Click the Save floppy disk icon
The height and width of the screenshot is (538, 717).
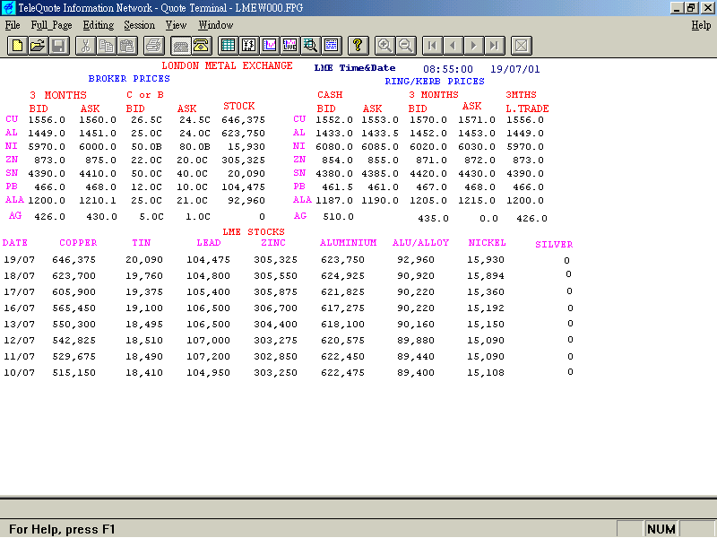(x=58, y=46)
